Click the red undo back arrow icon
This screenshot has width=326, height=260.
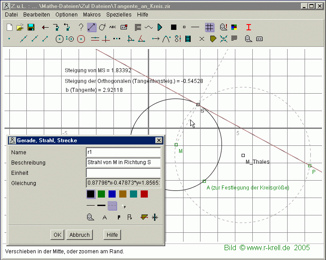pos(45,27)
